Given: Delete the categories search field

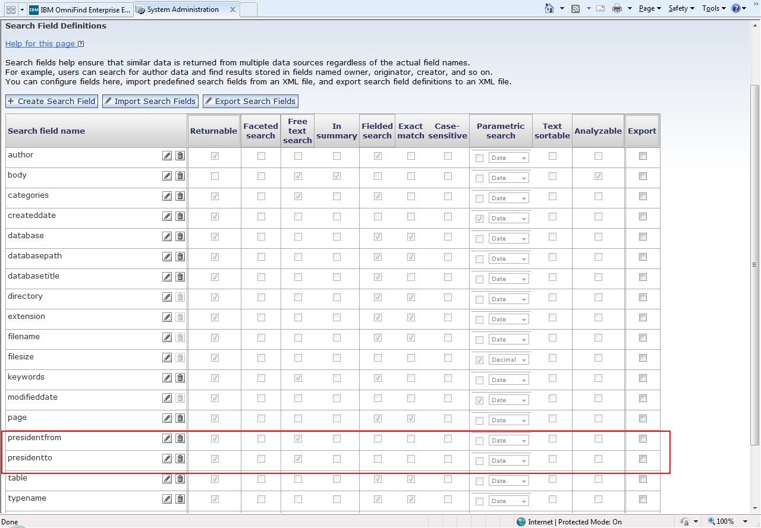Looking at the screenshot, I should tap(180, 196).
